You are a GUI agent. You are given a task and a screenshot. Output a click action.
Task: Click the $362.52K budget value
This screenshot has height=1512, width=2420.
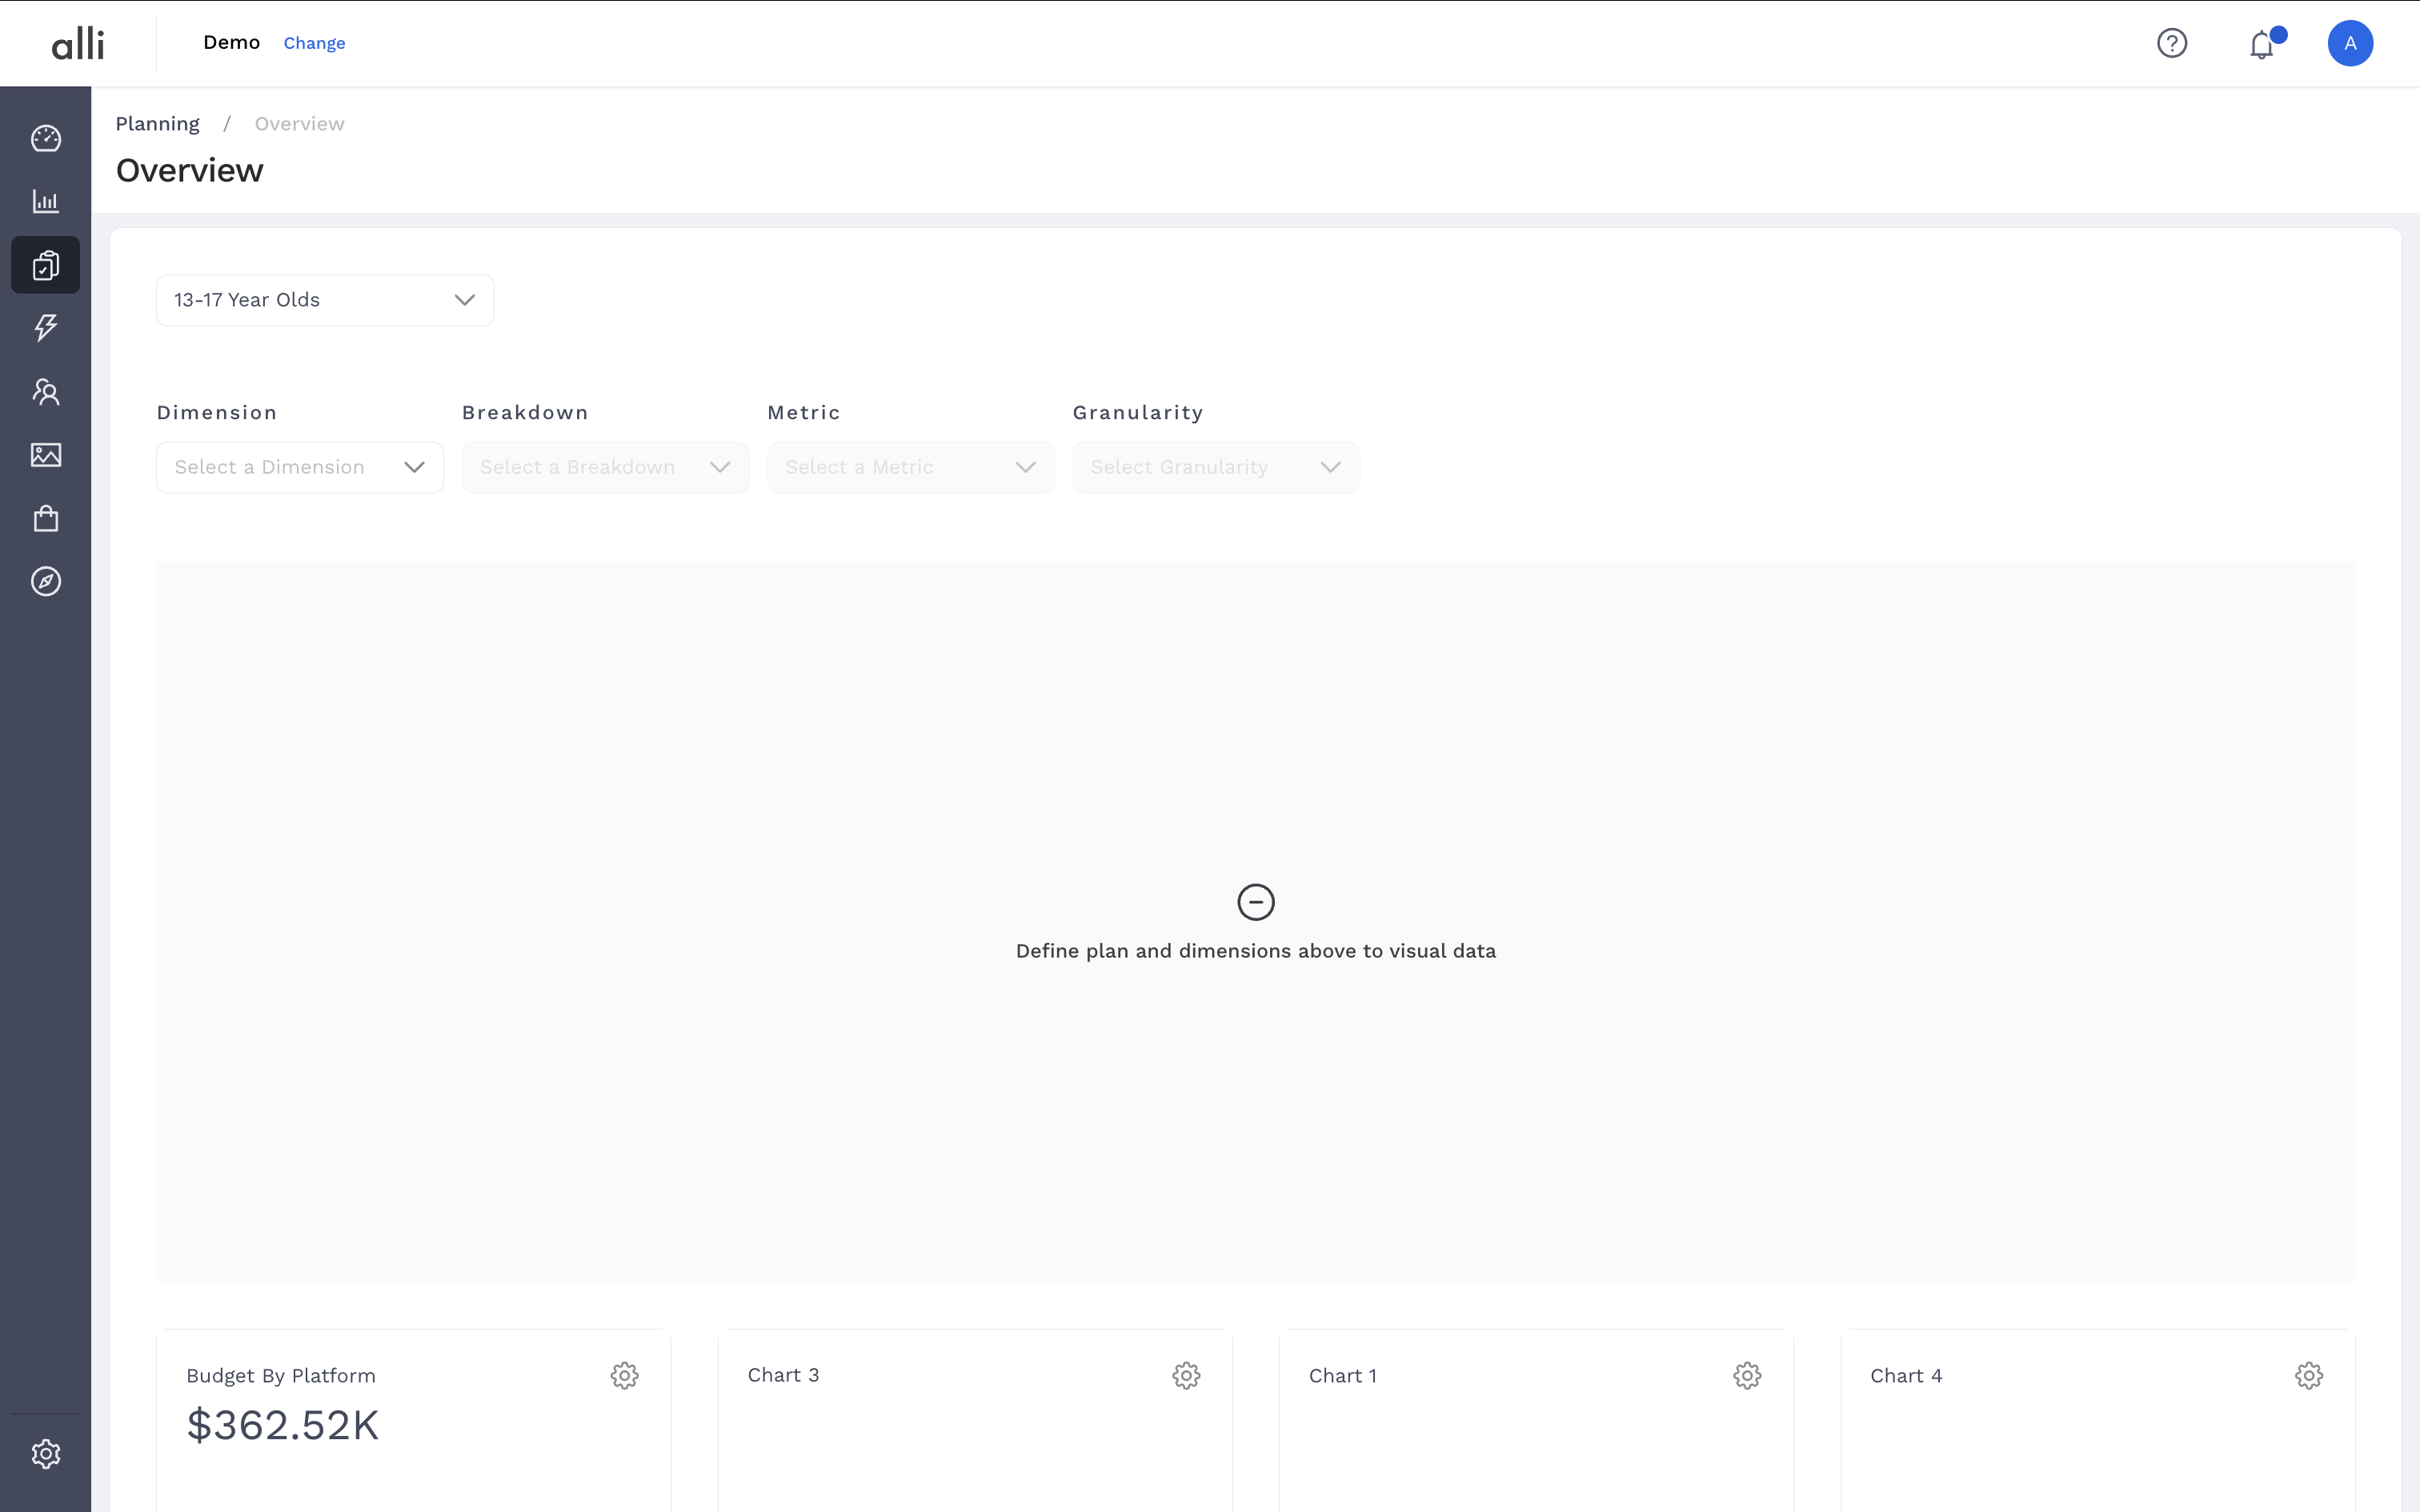coord(283,1425)
